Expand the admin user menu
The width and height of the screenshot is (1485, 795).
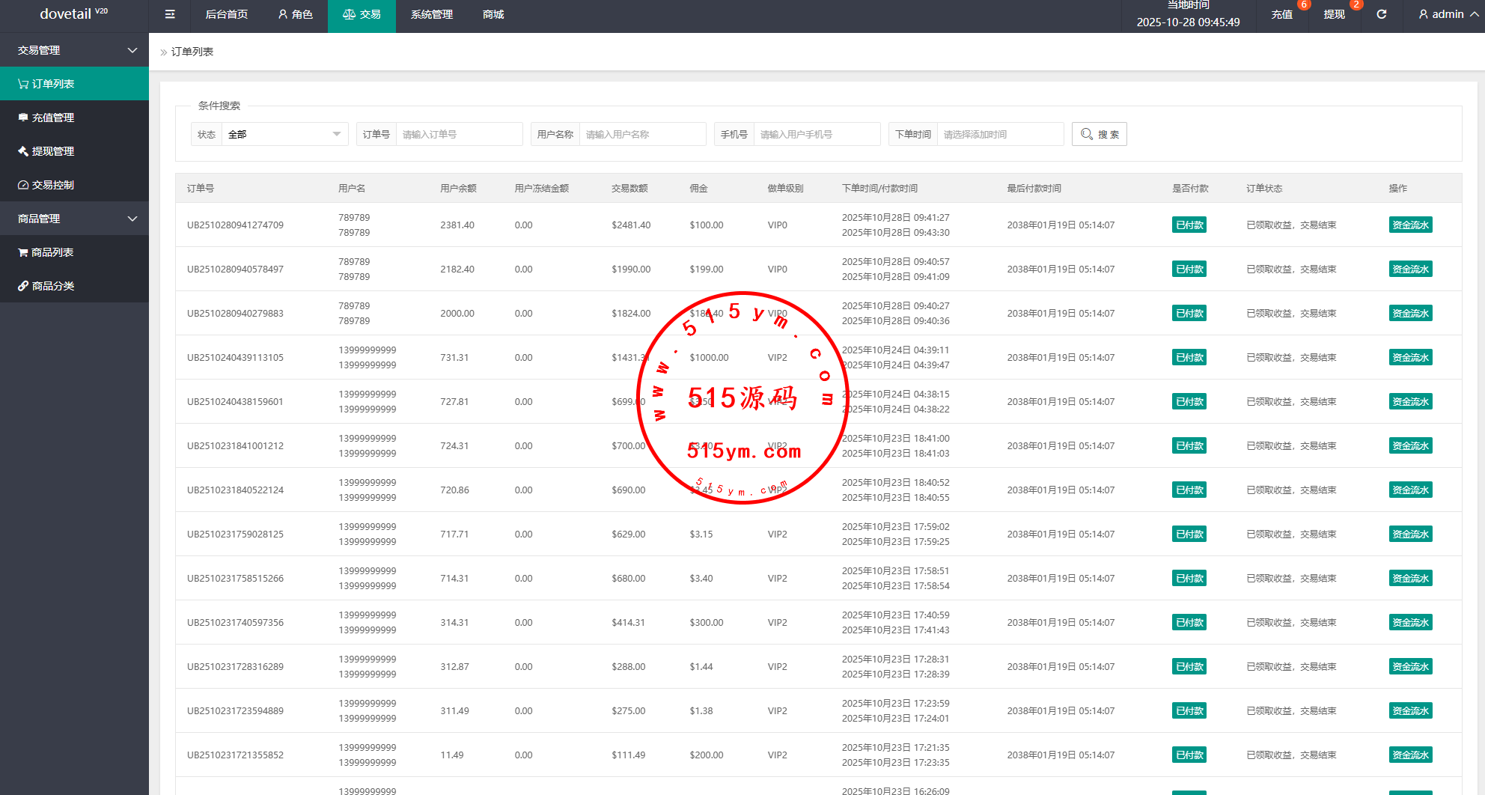pyautogui.click(x=1448, y=14)
